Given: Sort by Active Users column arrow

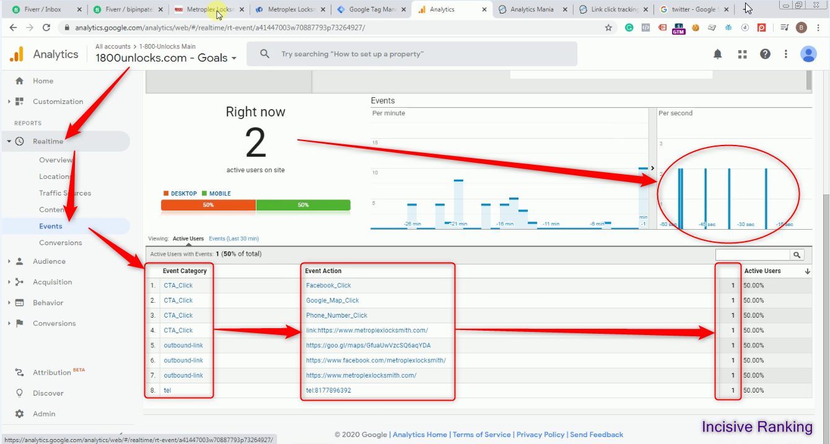Looking at the screenshot, I should tap(808, 271).
